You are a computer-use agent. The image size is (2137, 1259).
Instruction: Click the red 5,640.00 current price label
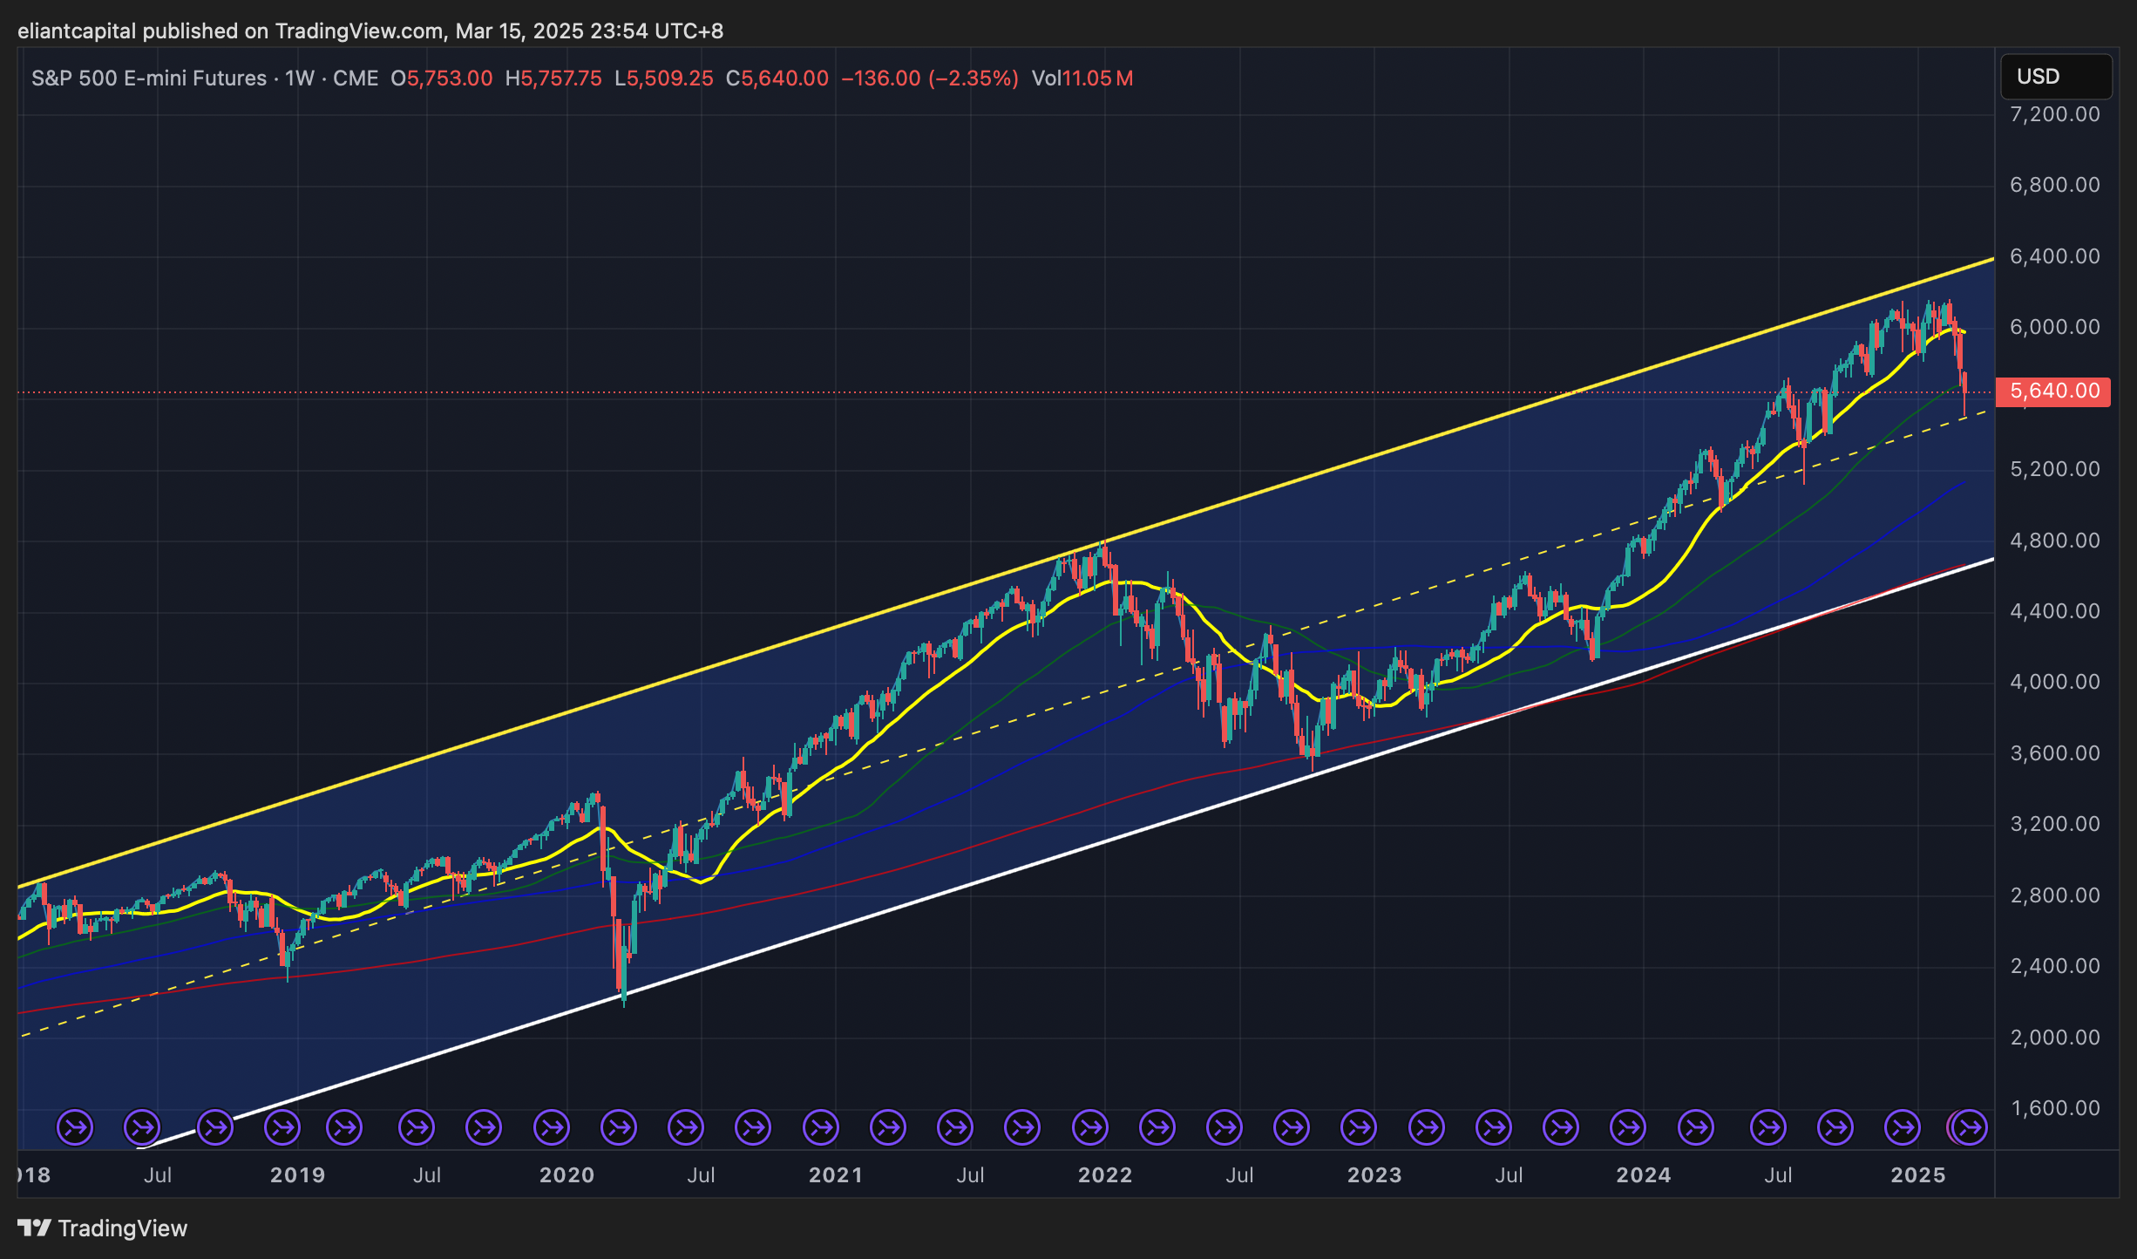2054,391
